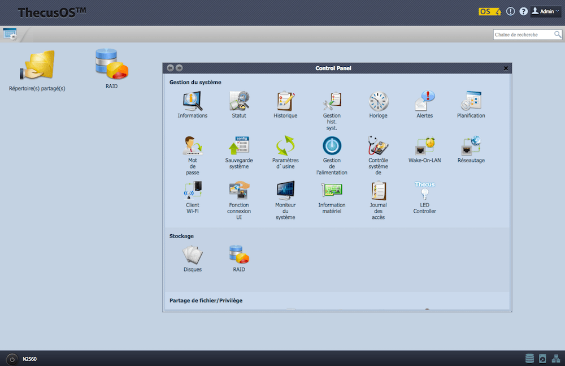
Task: Click Partage de fichier/Privilège heading
Action: pos(206,300)
